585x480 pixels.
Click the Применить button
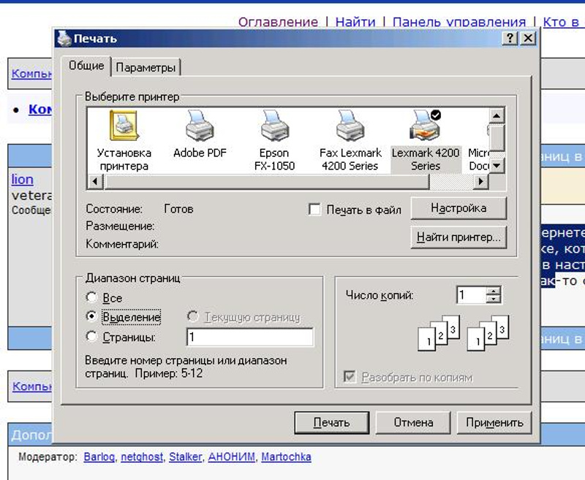tap(494, 422)
